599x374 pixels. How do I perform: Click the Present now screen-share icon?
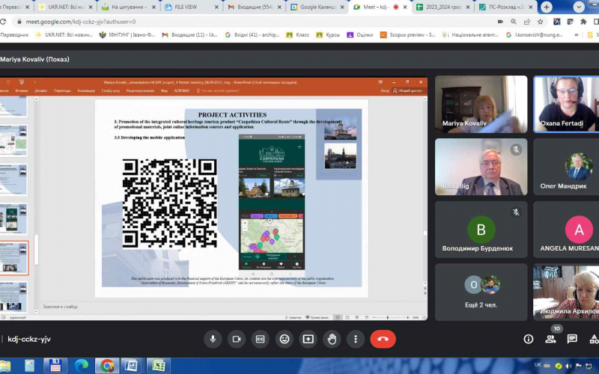click(308, 339)
